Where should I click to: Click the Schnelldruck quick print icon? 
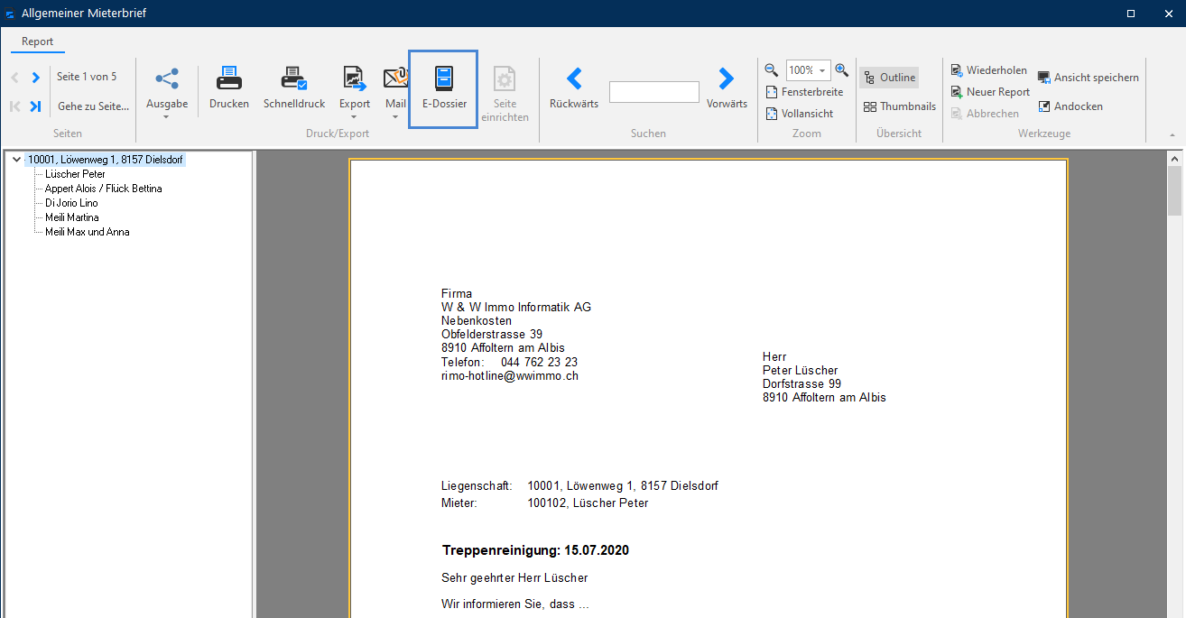pyautogui.click(x=294, y=79)
